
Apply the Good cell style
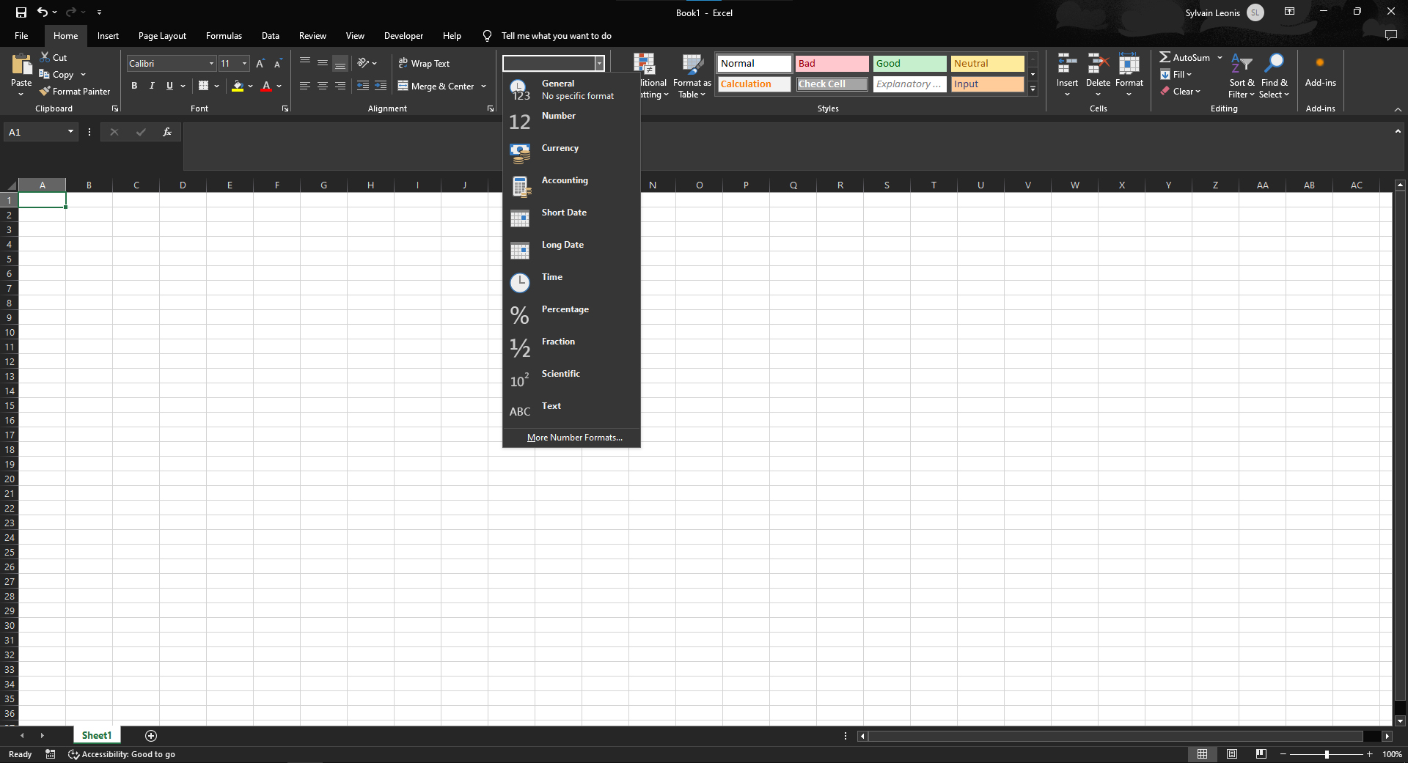909,64
